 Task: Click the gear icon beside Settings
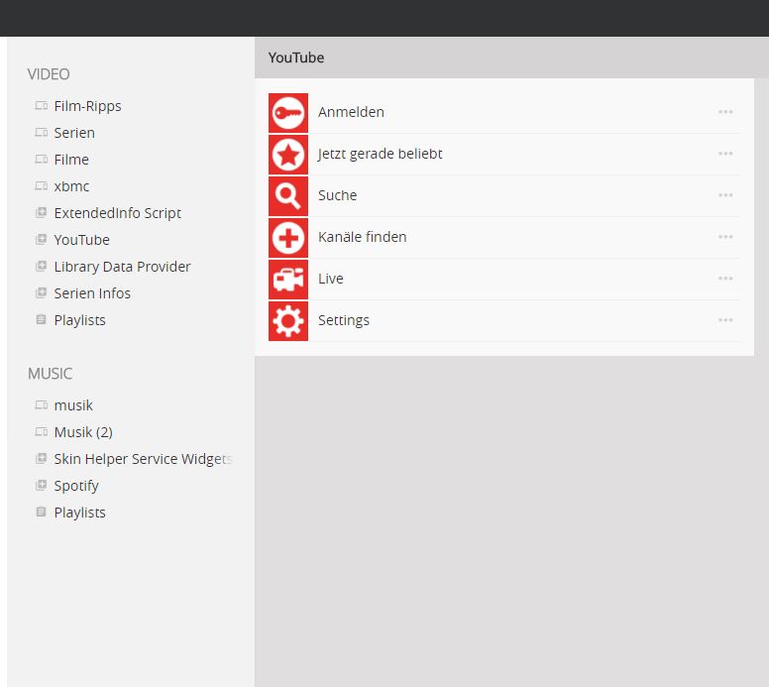tap(288, 321)
